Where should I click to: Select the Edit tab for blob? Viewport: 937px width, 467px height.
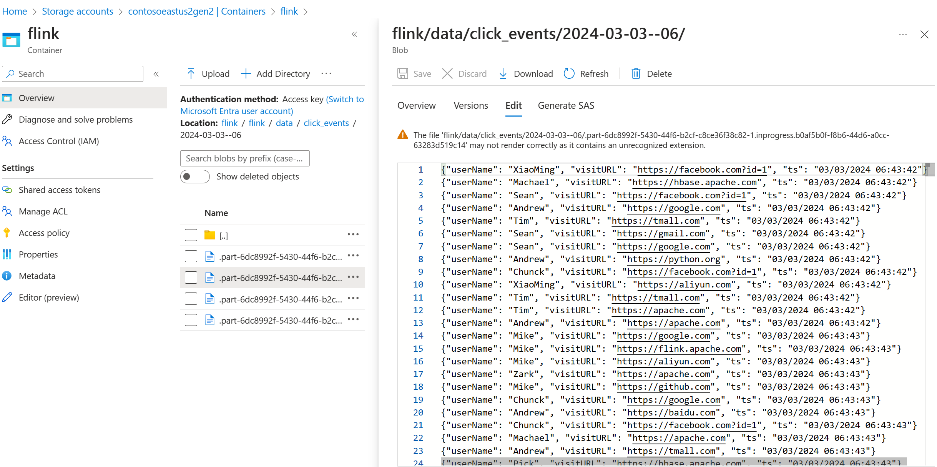tap(513, 105)
